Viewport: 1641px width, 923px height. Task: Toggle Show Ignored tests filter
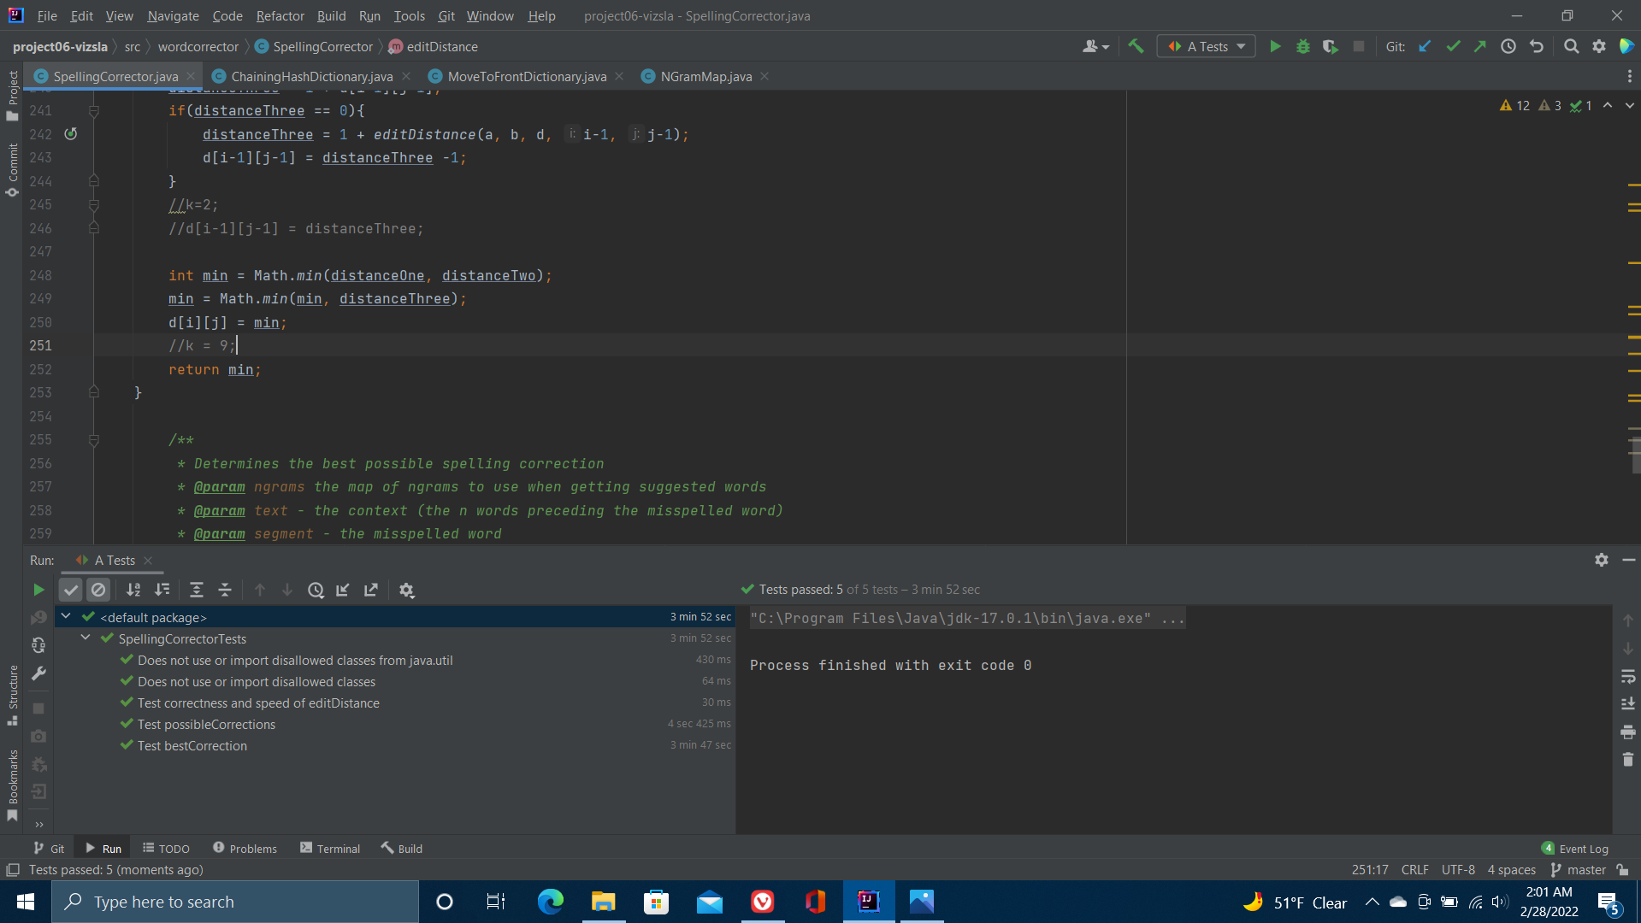(98, 590)
